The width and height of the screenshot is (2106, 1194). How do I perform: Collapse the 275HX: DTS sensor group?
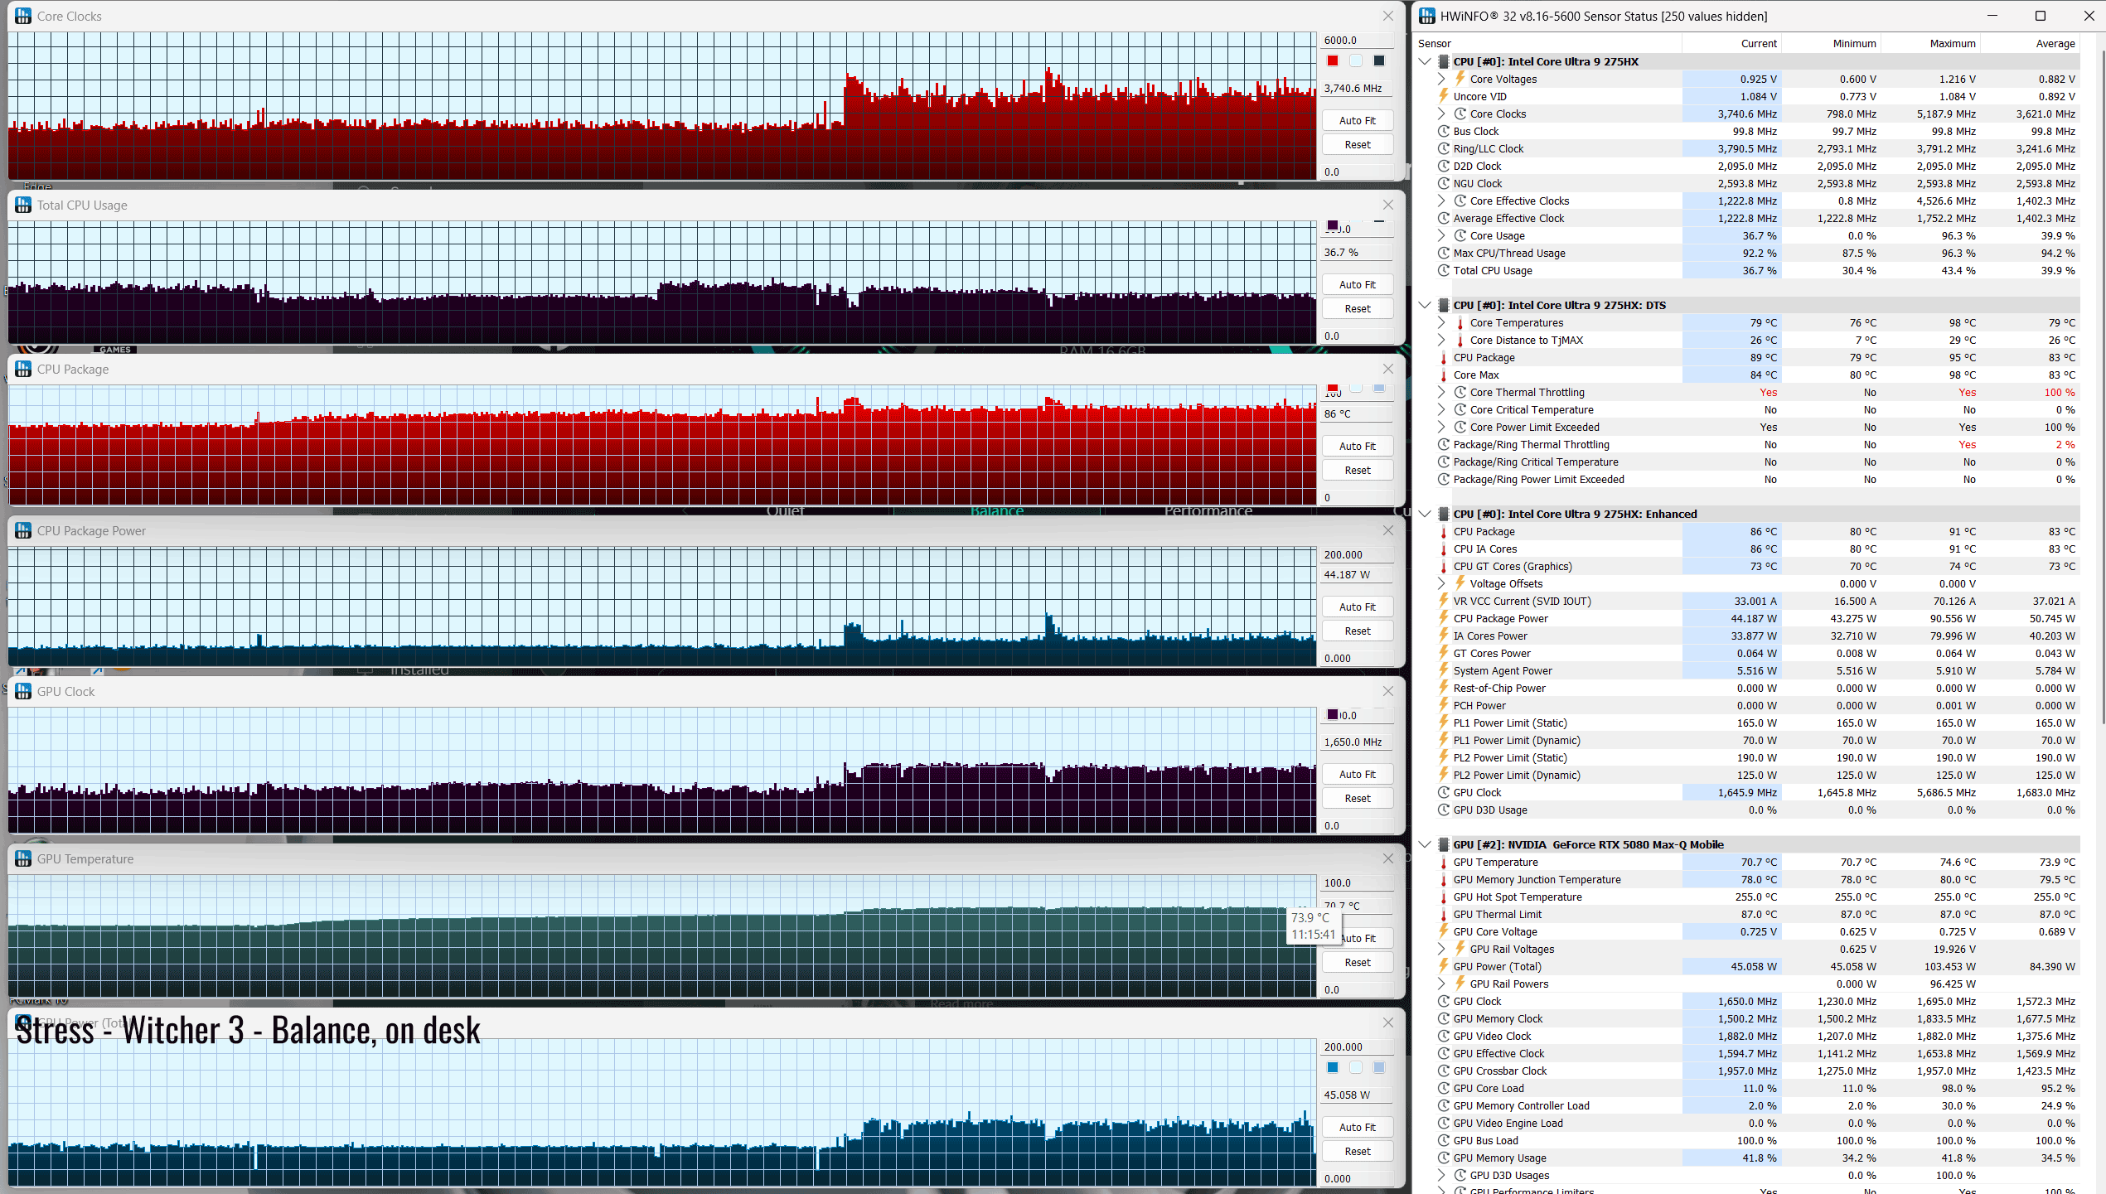click(1425, 305)
